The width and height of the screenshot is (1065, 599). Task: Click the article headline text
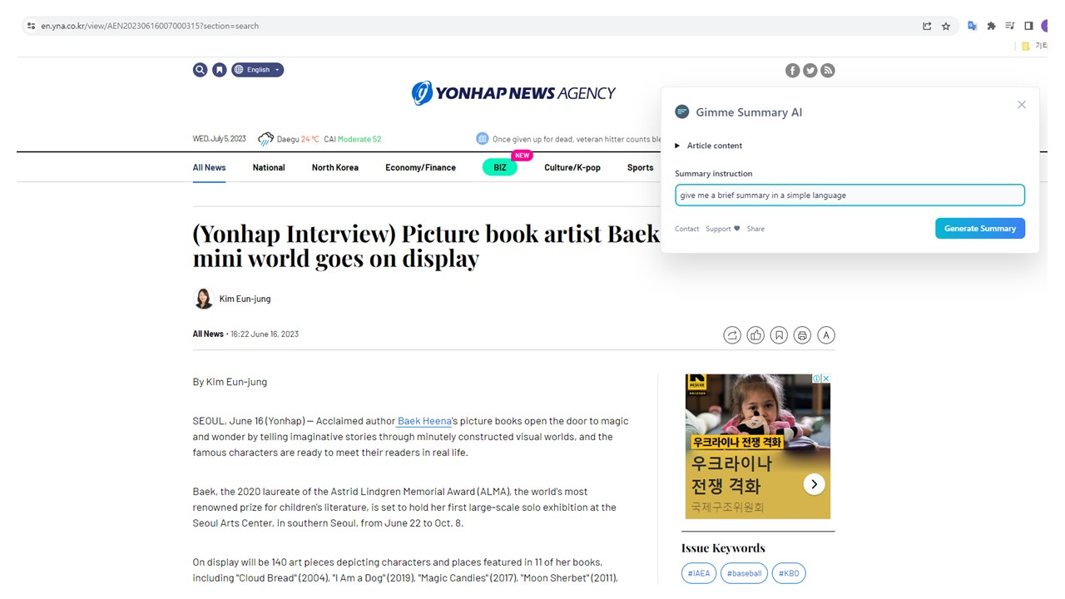[426, 245]
